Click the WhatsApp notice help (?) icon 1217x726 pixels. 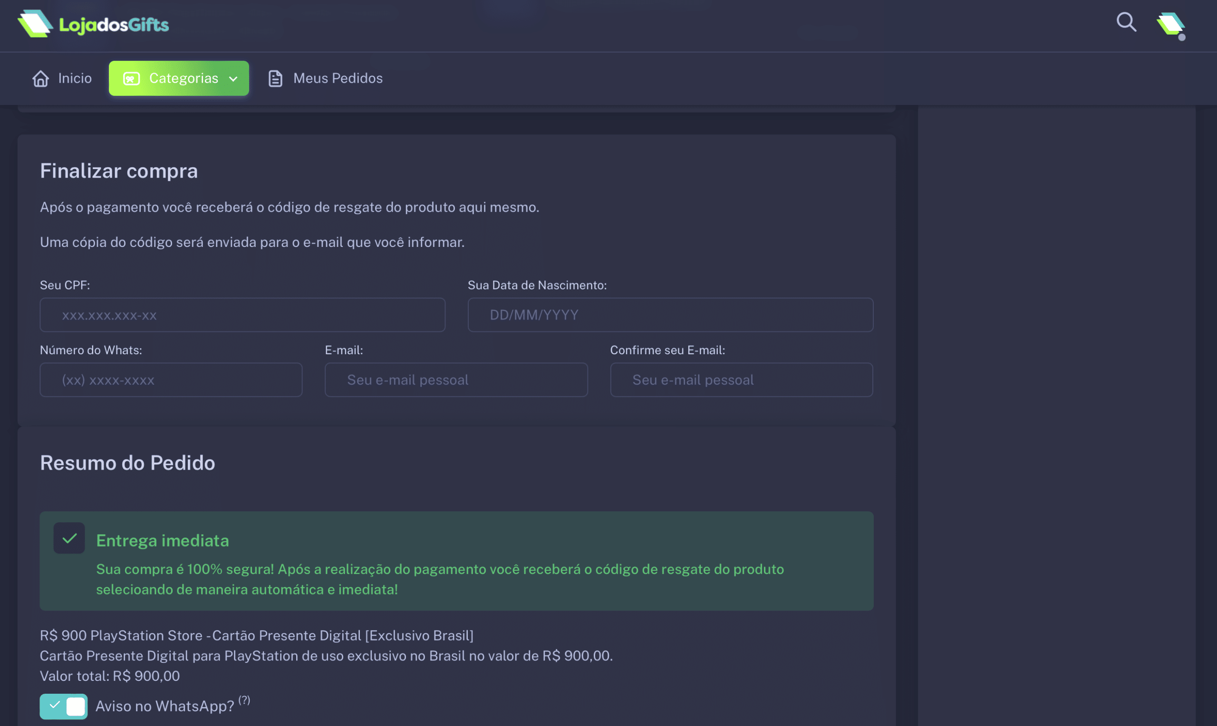[244, 700]
